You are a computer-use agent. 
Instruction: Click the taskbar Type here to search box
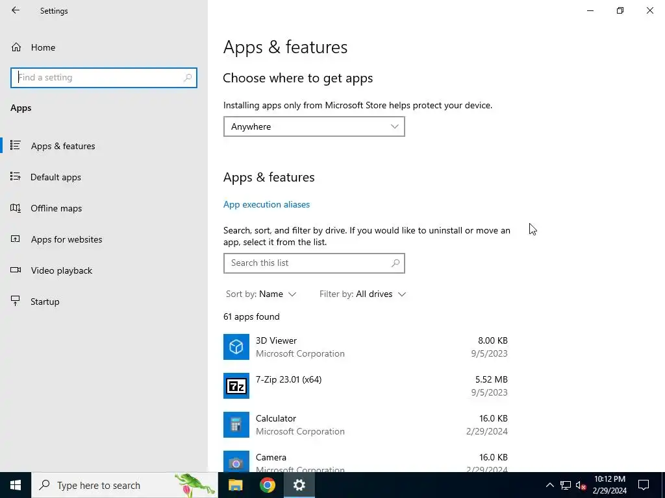tap(125, 485)
